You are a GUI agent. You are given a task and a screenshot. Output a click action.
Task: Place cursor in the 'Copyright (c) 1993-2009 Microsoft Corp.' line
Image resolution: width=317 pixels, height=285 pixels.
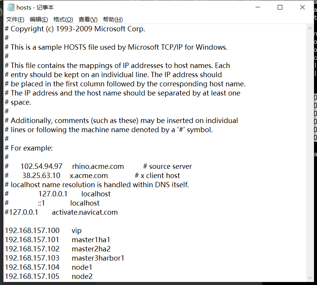coord(75,29)
